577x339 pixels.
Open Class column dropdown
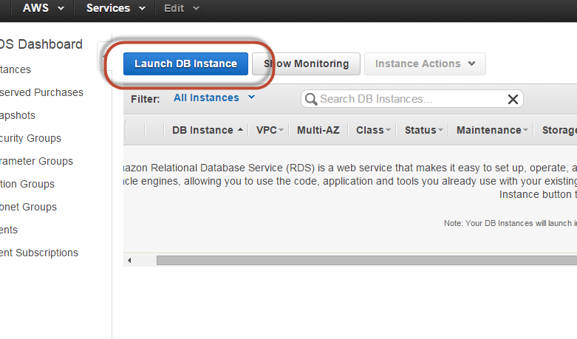click(388, 130)
